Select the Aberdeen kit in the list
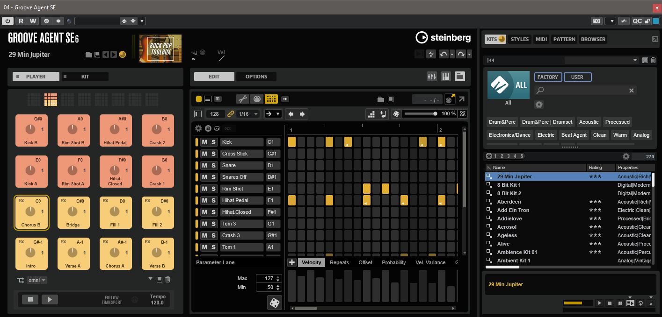The height and width of the screenshot is (317, 662). (509, 202)
